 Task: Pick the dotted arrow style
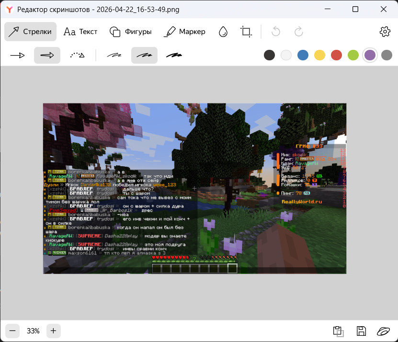[77, 56]
